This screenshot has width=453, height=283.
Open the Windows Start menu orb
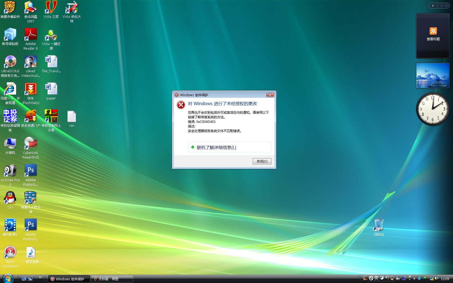8,278
